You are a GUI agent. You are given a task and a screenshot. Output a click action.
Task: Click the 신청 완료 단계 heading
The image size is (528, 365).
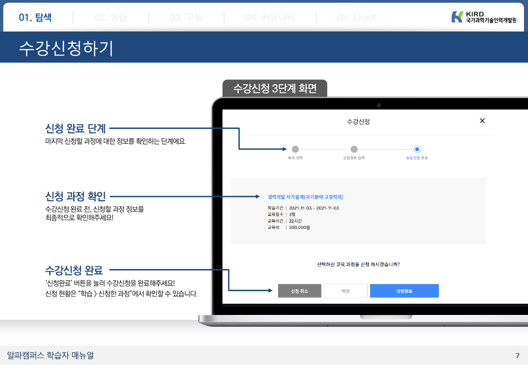(75, 129)
